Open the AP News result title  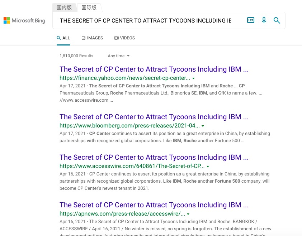coord(154,205)
